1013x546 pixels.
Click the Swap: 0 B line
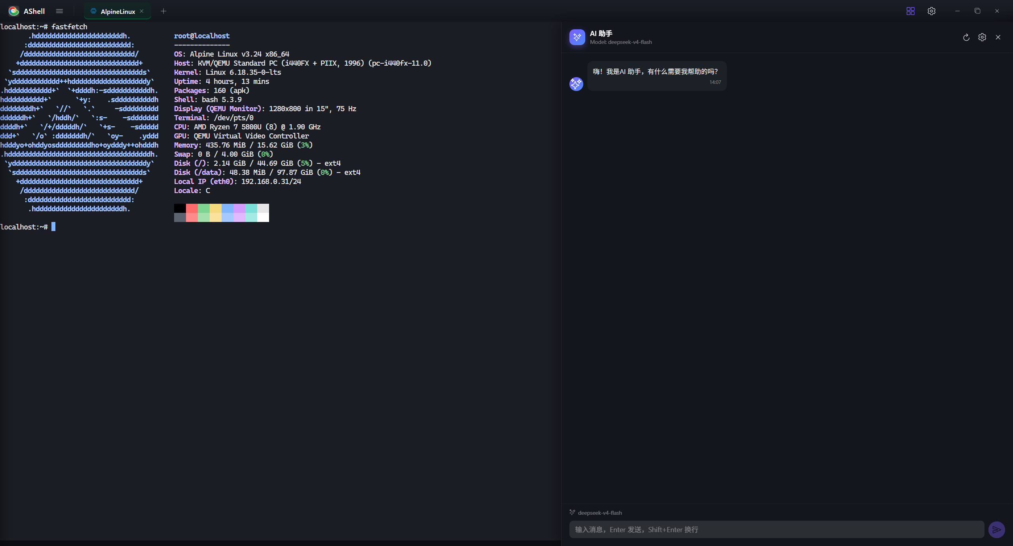[x=224, y=154]
